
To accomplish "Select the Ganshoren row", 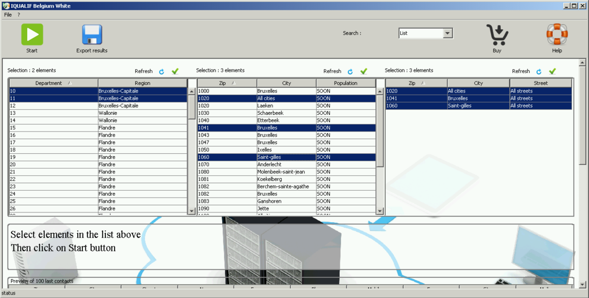I will point(287,202).
